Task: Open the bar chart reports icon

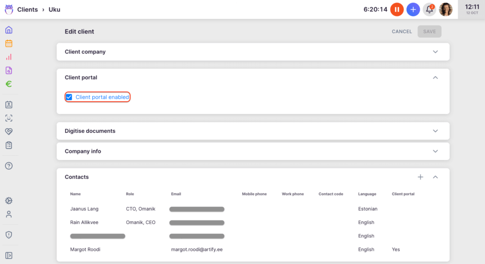Action: coord(9,57)
